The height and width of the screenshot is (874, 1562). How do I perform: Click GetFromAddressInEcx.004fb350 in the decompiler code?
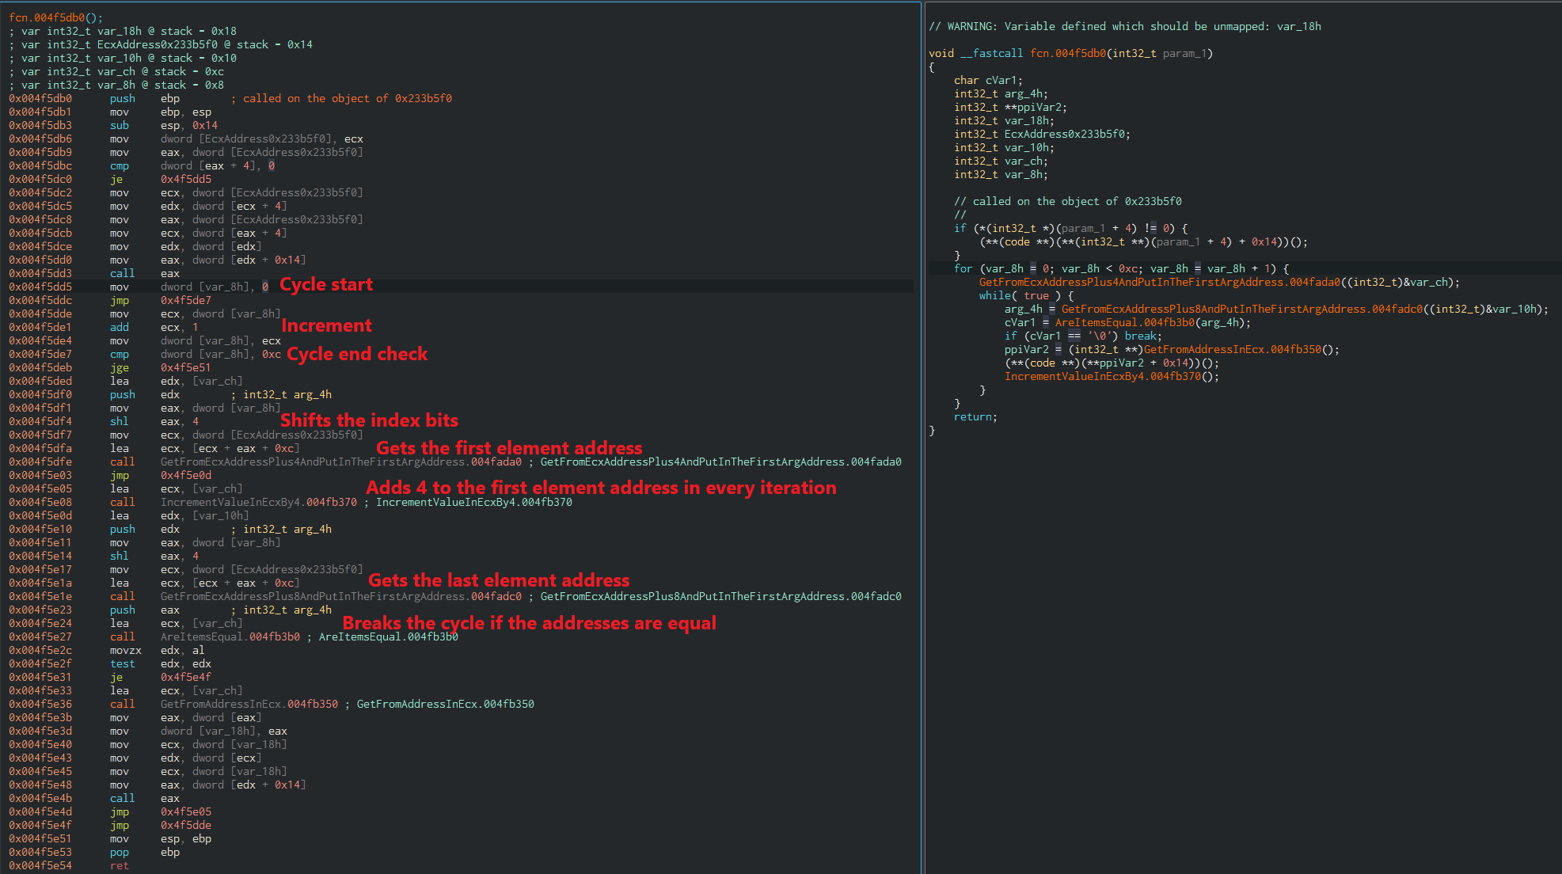(1232, 349)
